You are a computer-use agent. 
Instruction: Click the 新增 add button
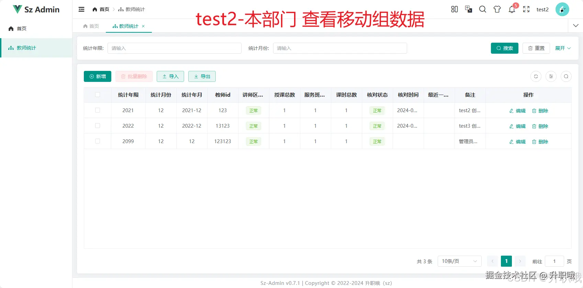click(98, 76)
